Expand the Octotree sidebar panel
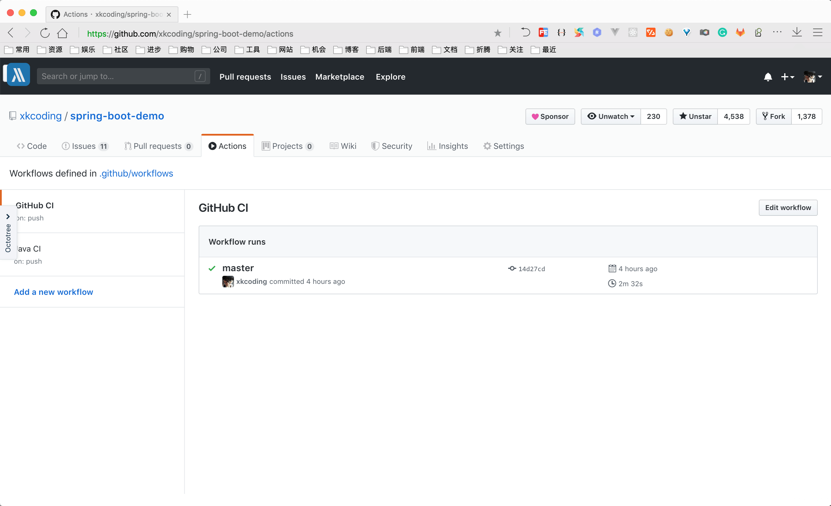The image size is (831, 506). pyautogui.click(x=8, y=217)
